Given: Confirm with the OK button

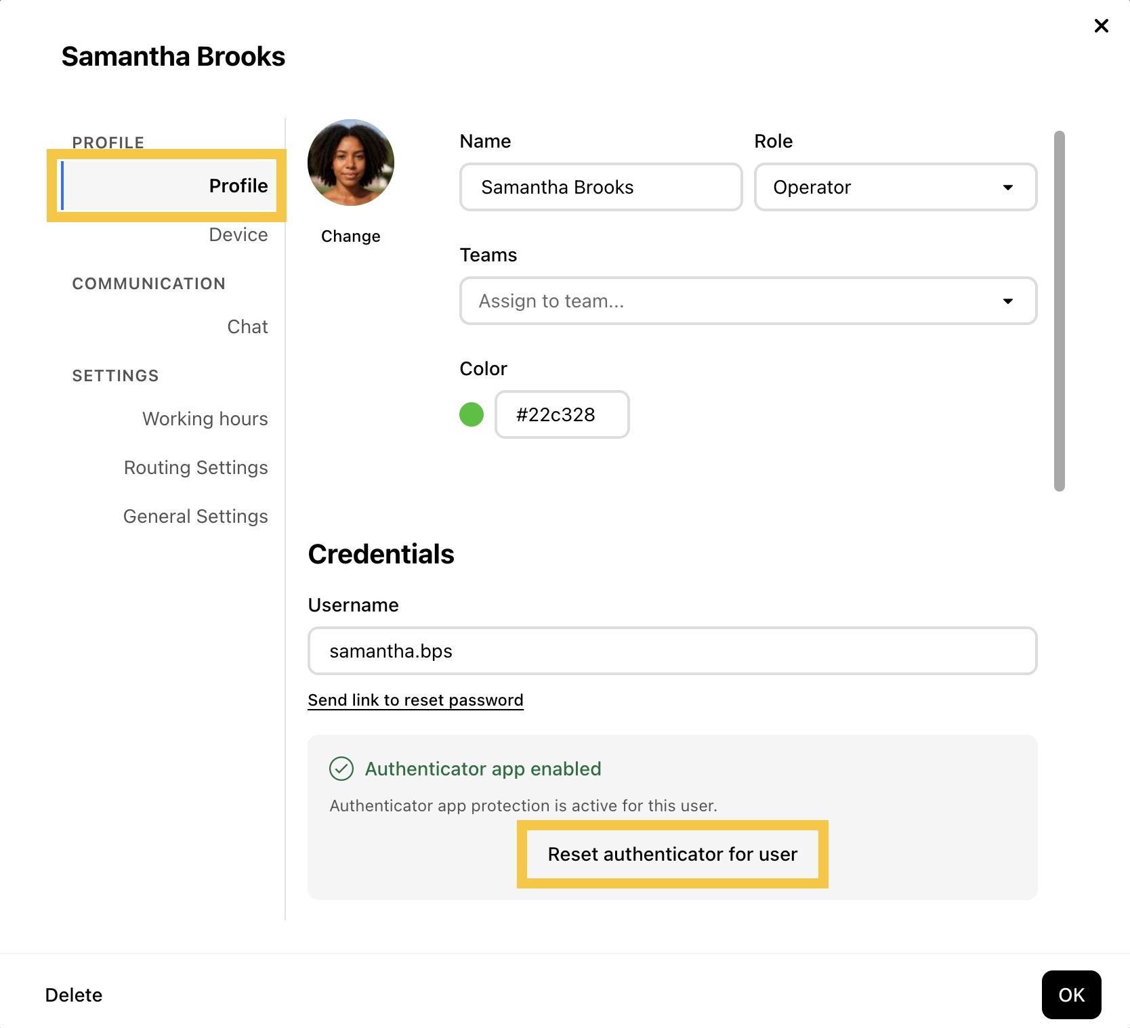Looking at the screenshot, I should click(x=1071, y=995).
